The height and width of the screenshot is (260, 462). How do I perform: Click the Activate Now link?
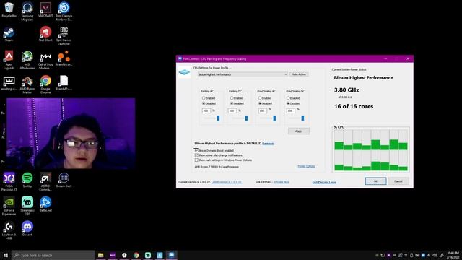[281, 182]
